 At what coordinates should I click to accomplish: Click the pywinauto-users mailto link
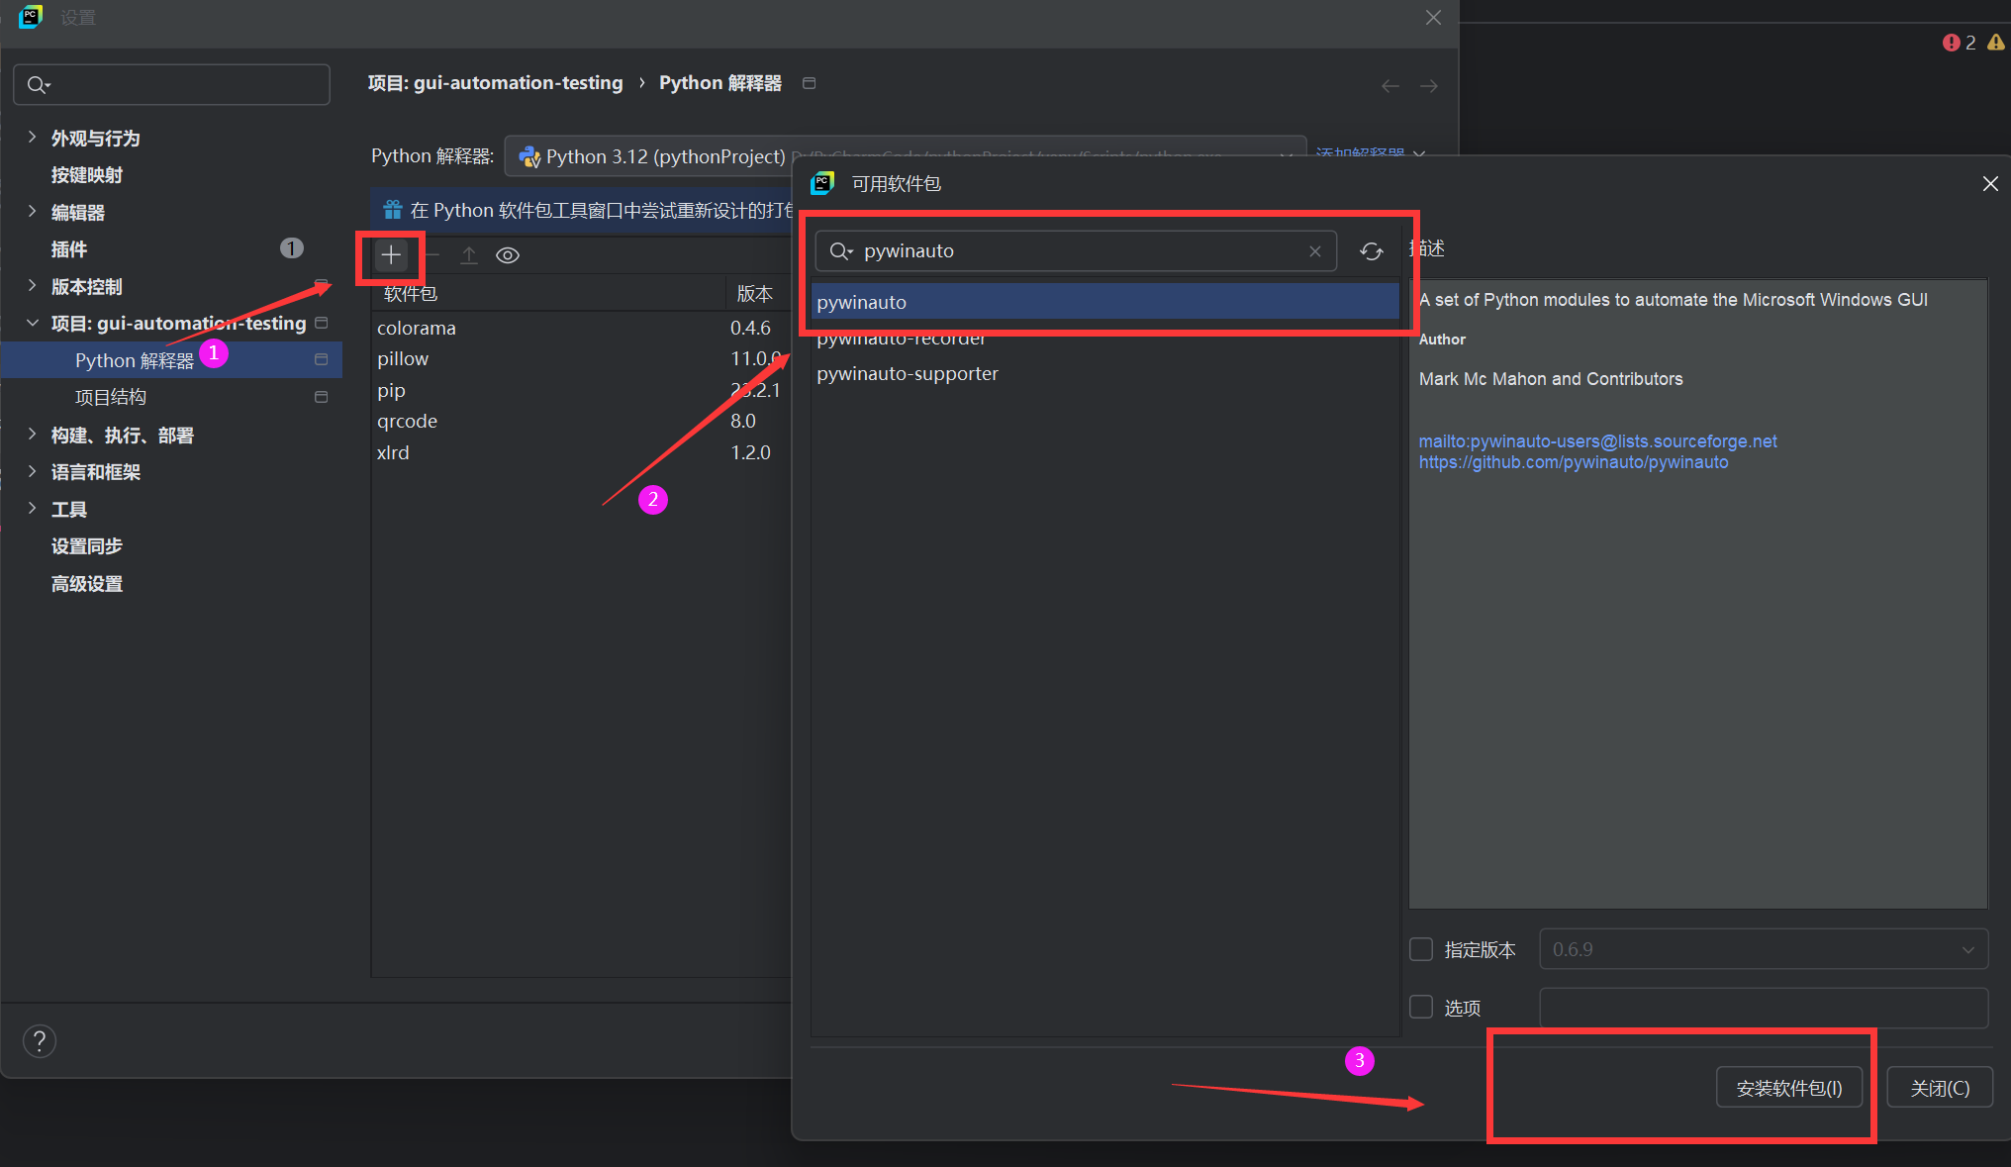pos(1598,441)
